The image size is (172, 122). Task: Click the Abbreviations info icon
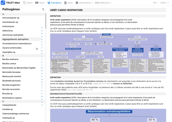point(77,3)
